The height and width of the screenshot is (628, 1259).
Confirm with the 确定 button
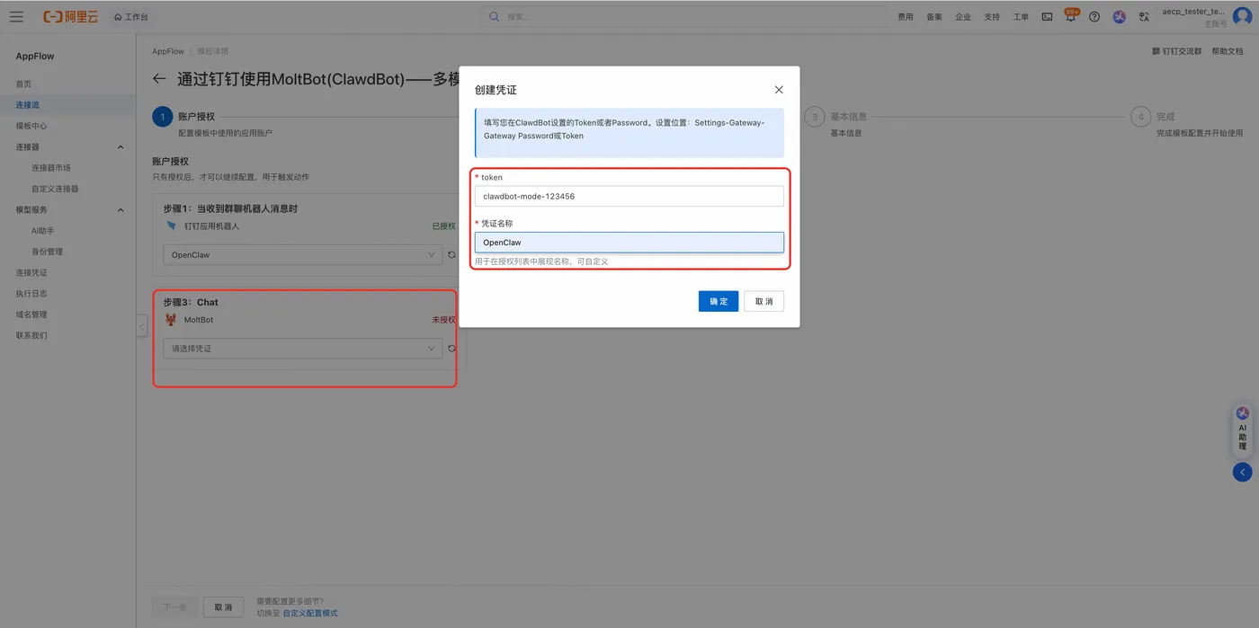tap(719, 301)
